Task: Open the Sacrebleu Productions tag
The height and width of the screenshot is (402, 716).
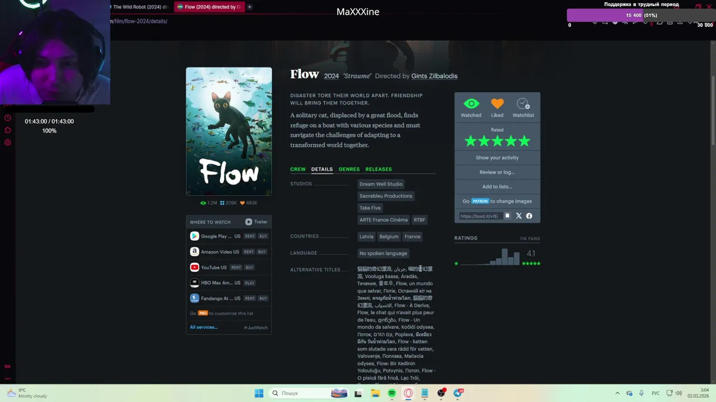Action: point(386,196)
